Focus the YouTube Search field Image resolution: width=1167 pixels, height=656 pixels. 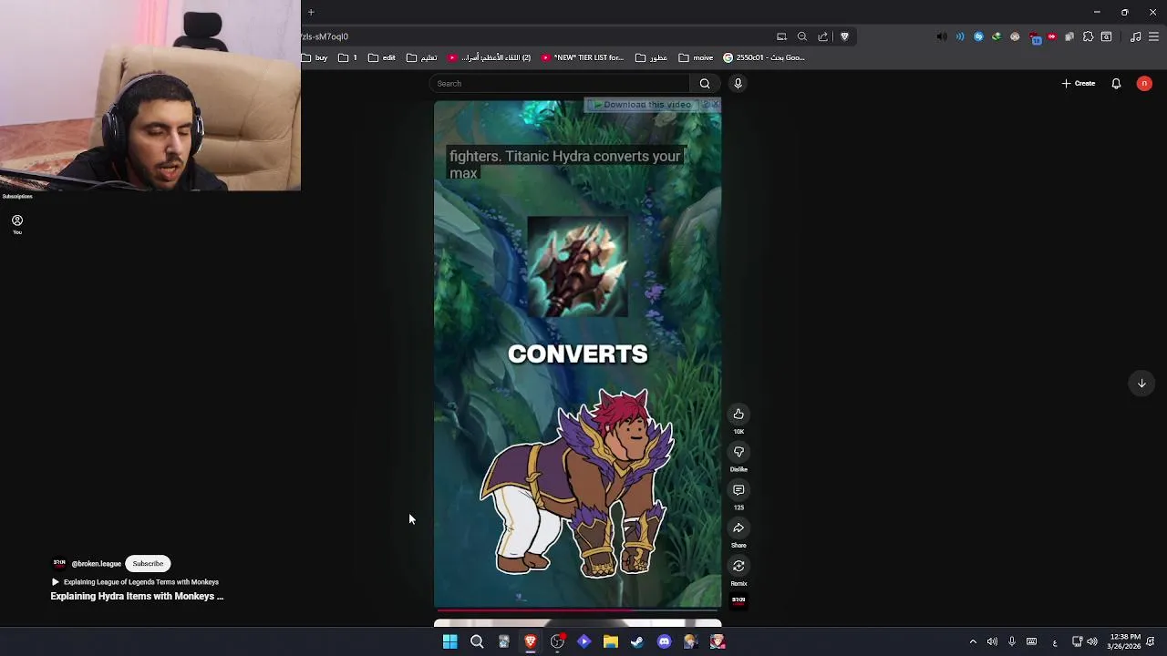(561, 84)
